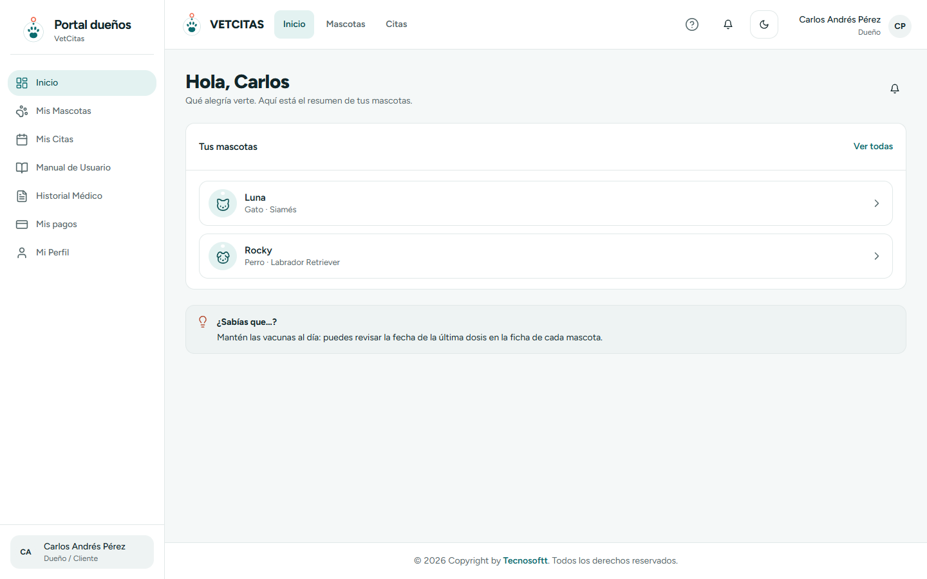Open the user card at sidebar bottom
Viewport: 927px width, 579px height.
point(82,552)
